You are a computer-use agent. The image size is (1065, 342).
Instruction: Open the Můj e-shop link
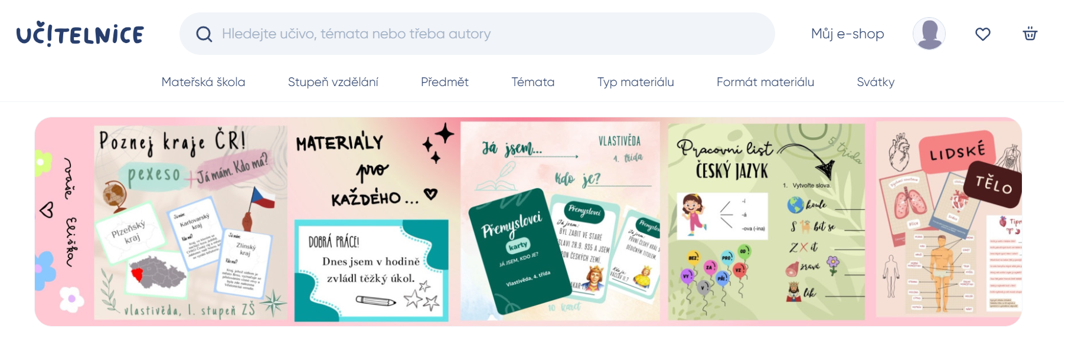pos(847,34)
